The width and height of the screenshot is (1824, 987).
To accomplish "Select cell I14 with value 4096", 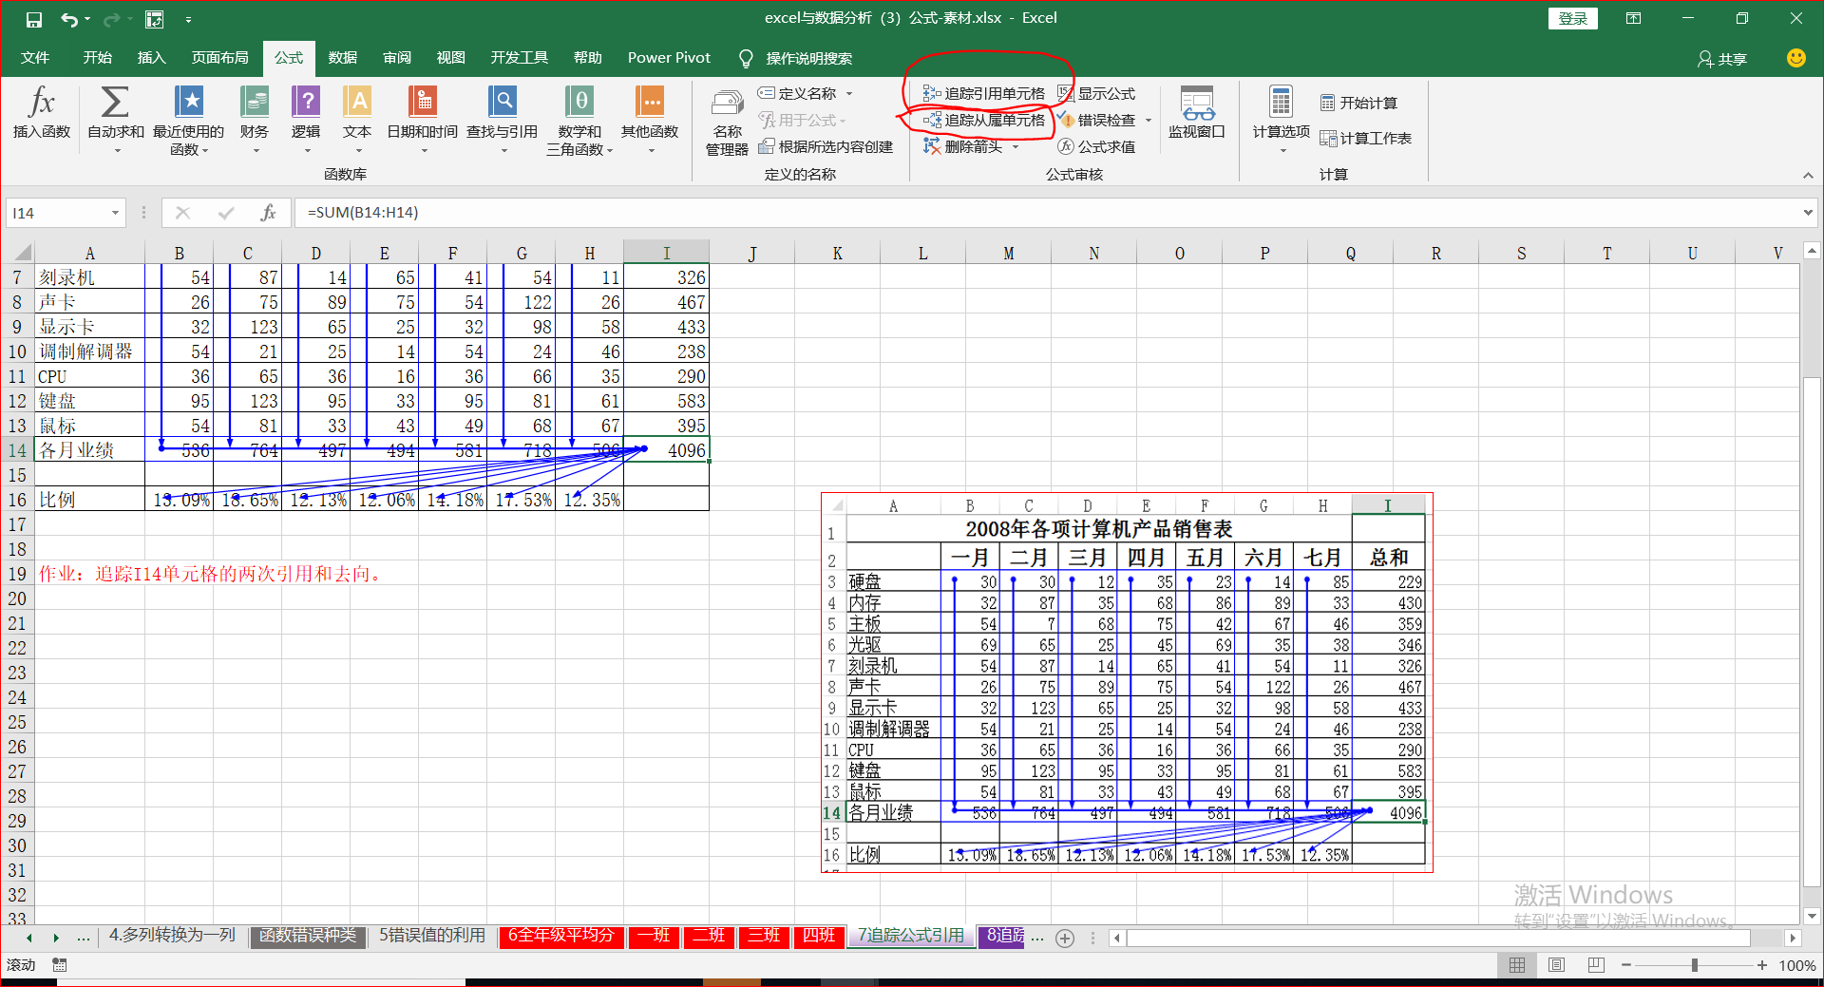I will point(666,450).
